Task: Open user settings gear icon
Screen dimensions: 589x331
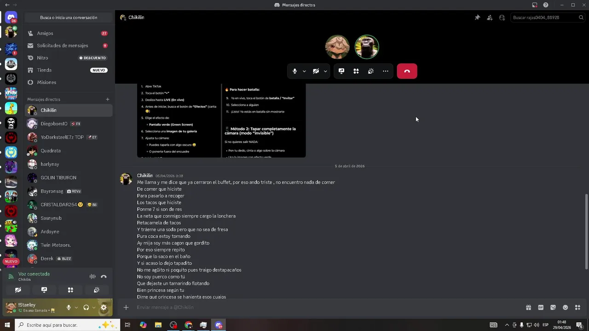Action: click(x=104, y=308)
